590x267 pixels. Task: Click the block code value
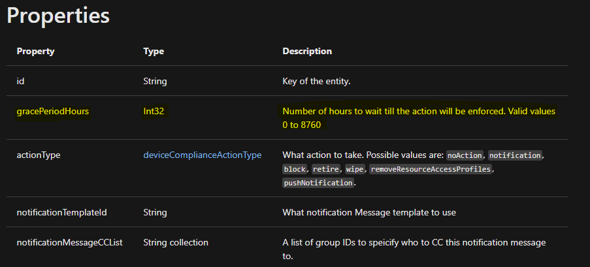tap(295, 169)
